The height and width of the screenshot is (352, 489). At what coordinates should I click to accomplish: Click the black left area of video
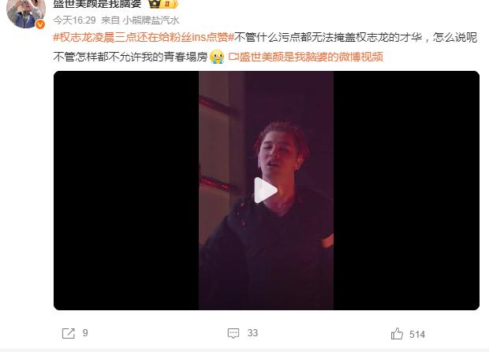point(126,190)
